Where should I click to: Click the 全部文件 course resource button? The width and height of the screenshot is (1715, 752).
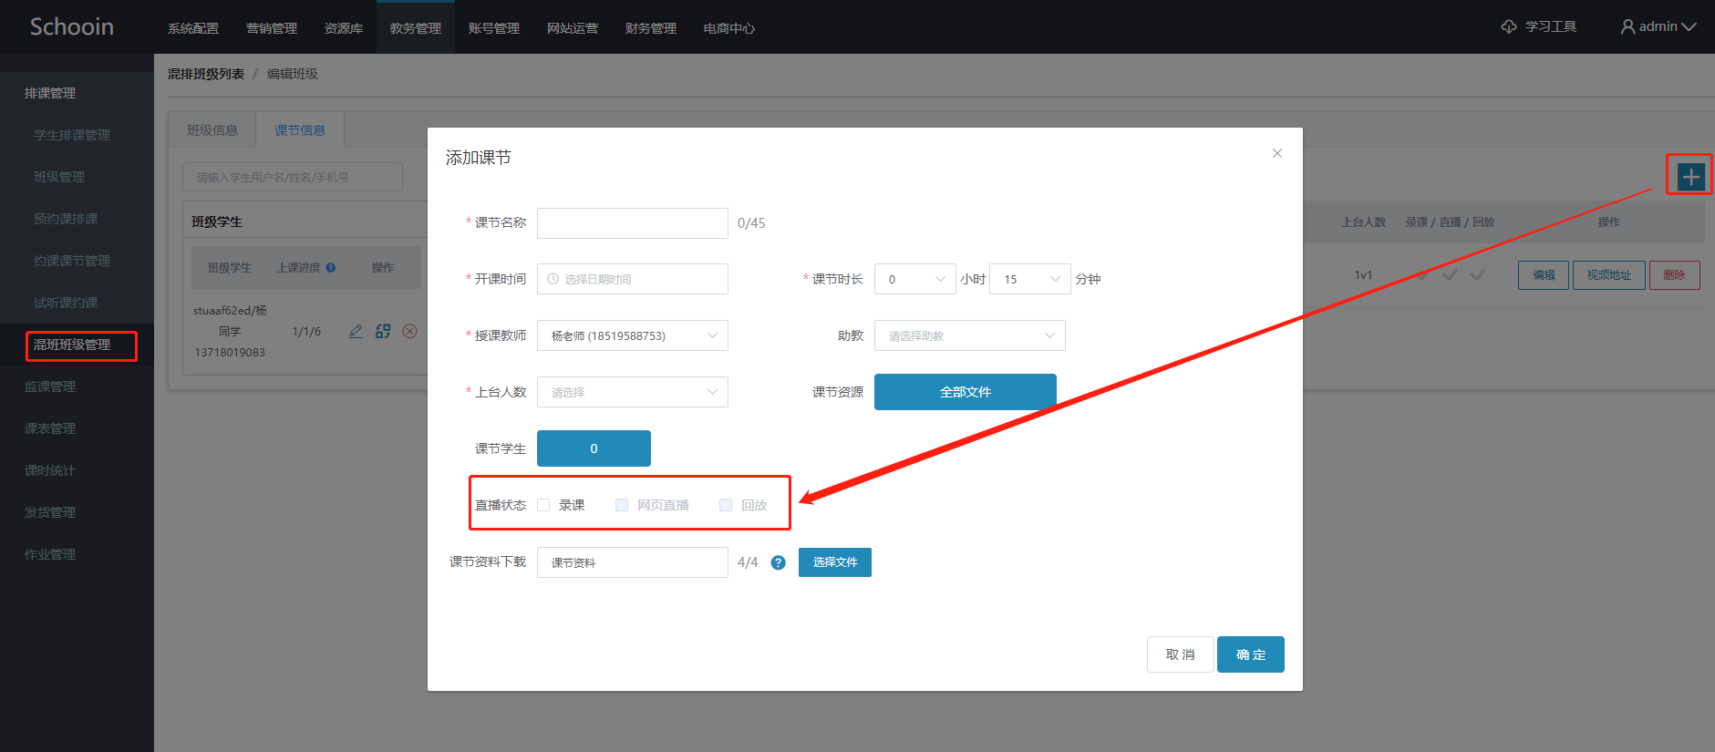(966, 392)
